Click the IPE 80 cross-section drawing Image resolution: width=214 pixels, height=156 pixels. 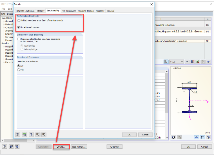(190, 101)
